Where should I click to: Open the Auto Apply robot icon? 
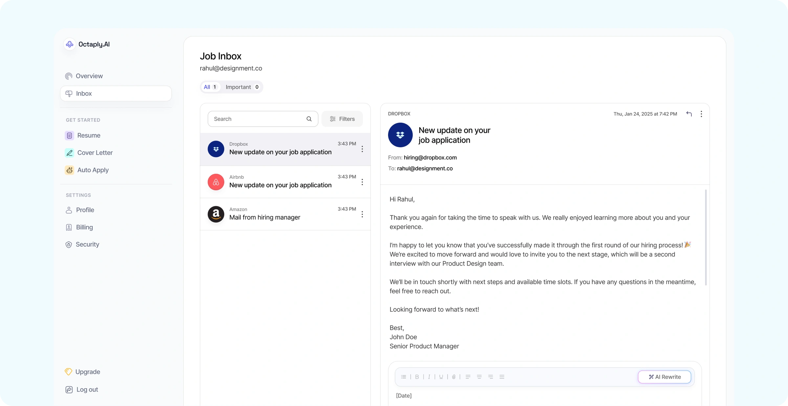[x=70, y=170]
